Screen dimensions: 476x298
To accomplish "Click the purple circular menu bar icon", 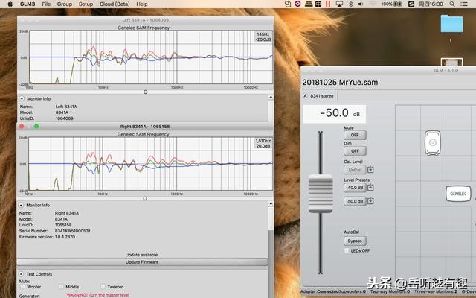I will tap(297, 4).
